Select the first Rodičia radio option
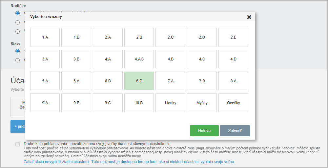 (18, 13)
